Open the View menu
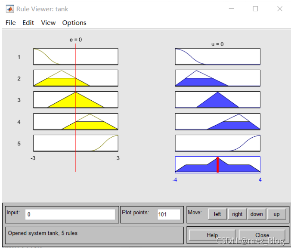The image size is (291, 250). click(48, 23)
